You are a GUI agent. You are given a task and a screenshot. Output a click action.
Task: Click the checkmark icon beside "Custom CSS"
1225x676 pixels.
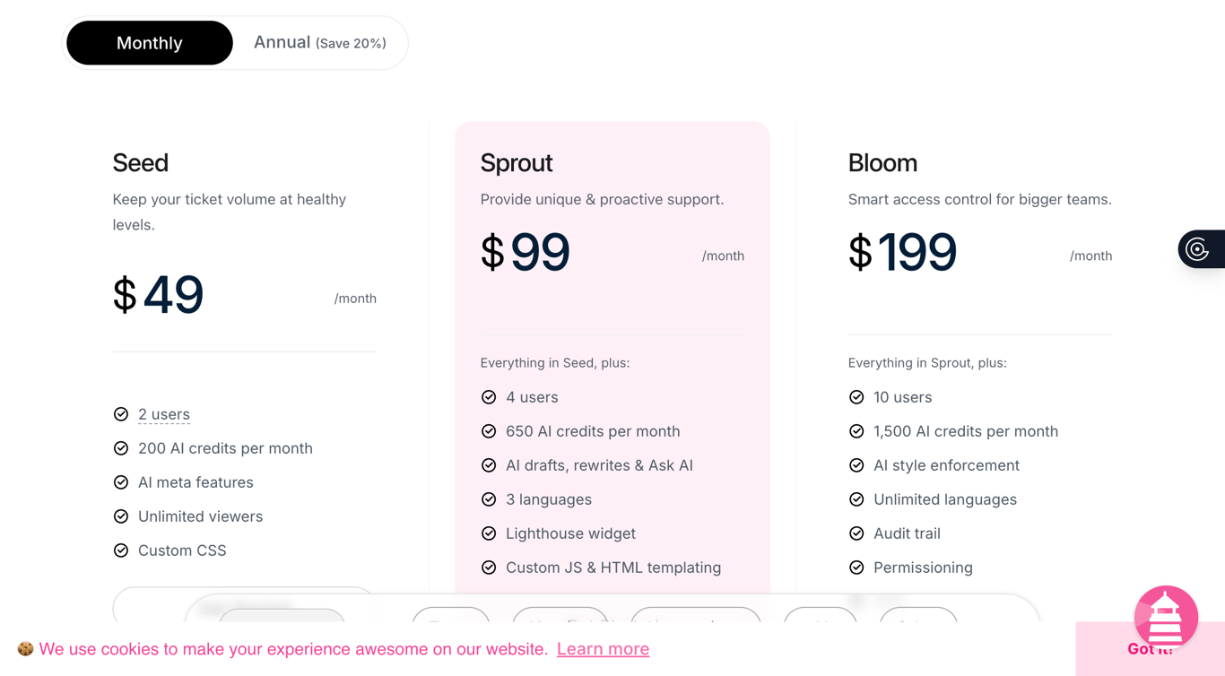tap(121, 550)
